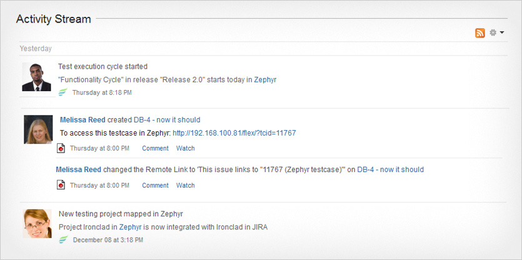
Task: Open Zephyr link in Project Ironclad entry
Action: coord(130,227)
